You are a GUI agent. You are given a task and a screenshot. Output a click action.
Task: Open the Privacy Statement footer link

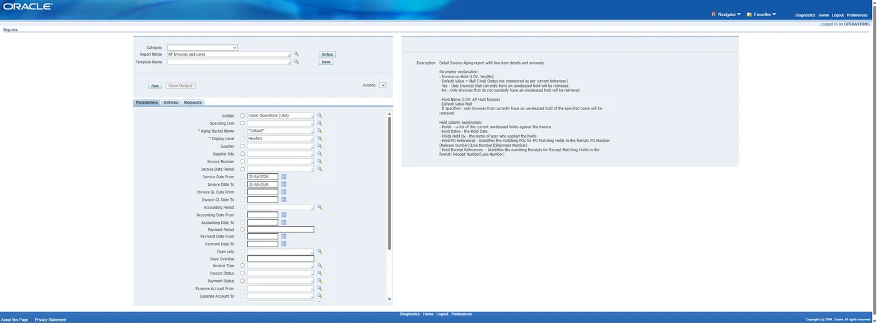pos(50,320)
